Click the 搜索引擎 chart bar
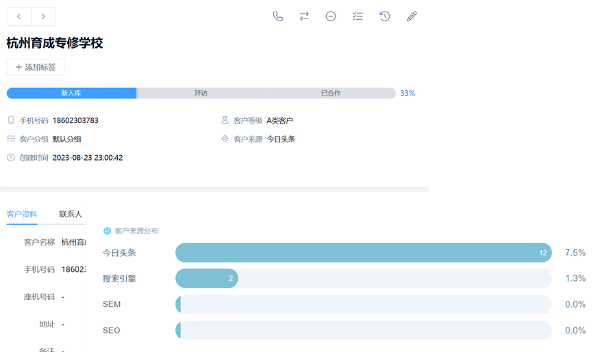 [x=207, y=278]
